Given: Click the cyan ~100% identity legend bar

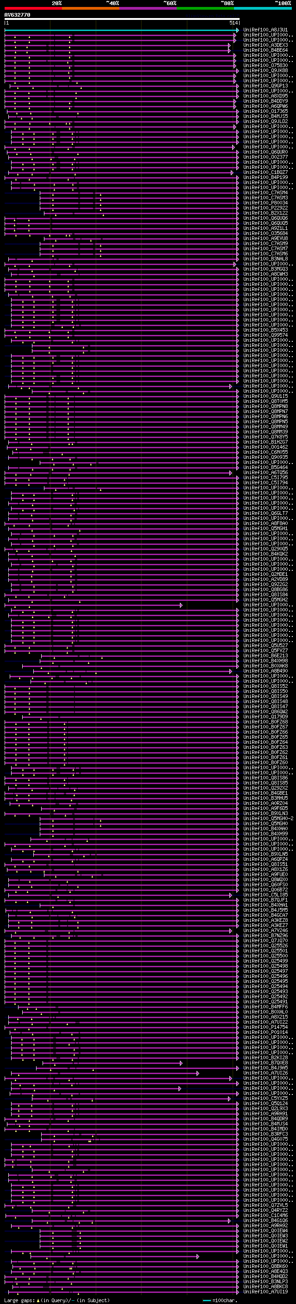Looking at the screenshot, I should point(263,8).
